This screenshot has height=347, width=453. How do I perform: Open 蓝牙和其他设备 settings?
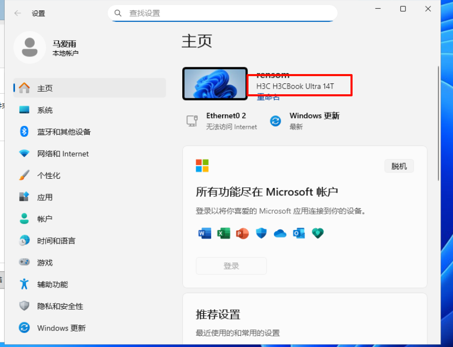[90, 132]
